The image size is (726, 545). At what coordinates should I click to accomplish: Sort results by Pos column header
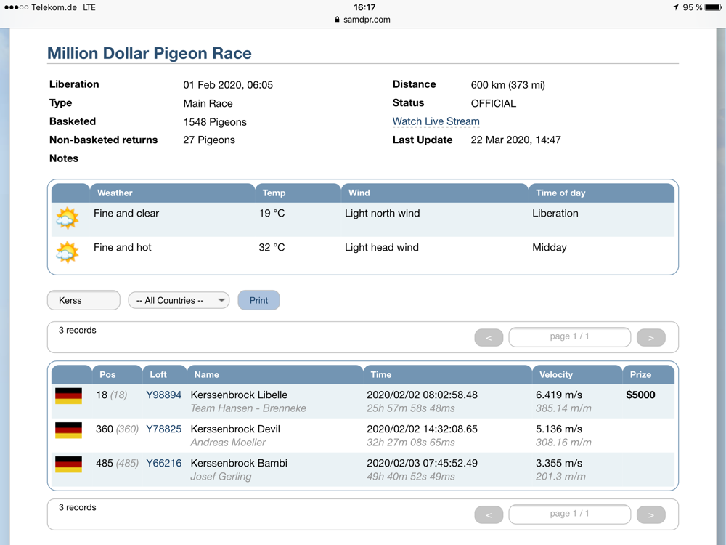107,375
